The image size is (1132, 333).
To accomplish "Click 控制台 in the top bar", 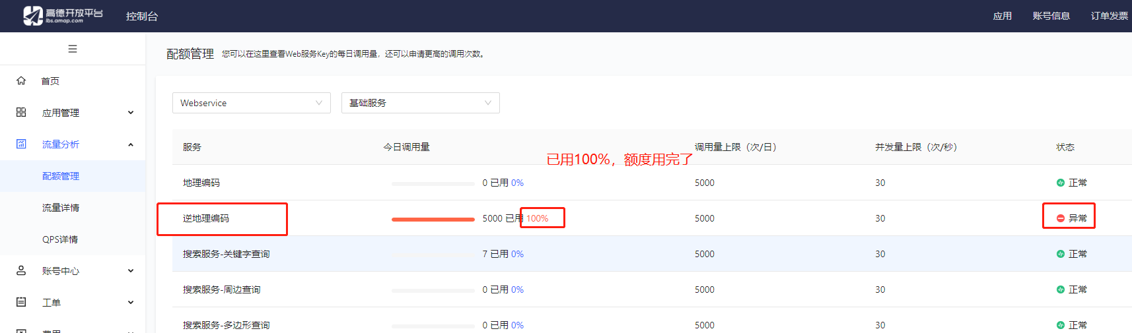I will pos(142,16).
